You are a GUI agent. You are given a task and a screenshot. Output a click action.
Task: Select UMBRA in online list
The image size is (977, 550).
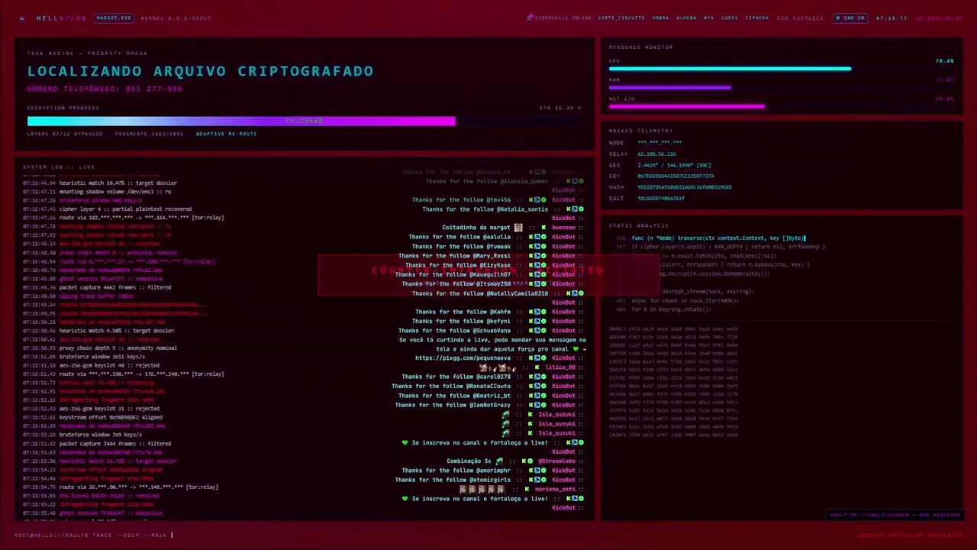[x=660, y=18]
